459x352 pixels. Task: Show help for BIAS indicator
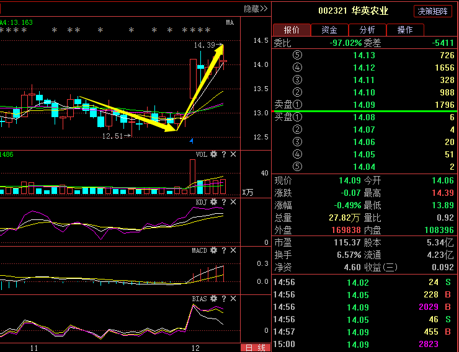tap(224, 299)
